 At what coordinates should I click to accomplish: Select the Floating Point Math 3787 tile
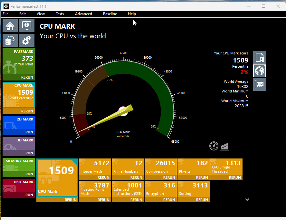[95, 189]
